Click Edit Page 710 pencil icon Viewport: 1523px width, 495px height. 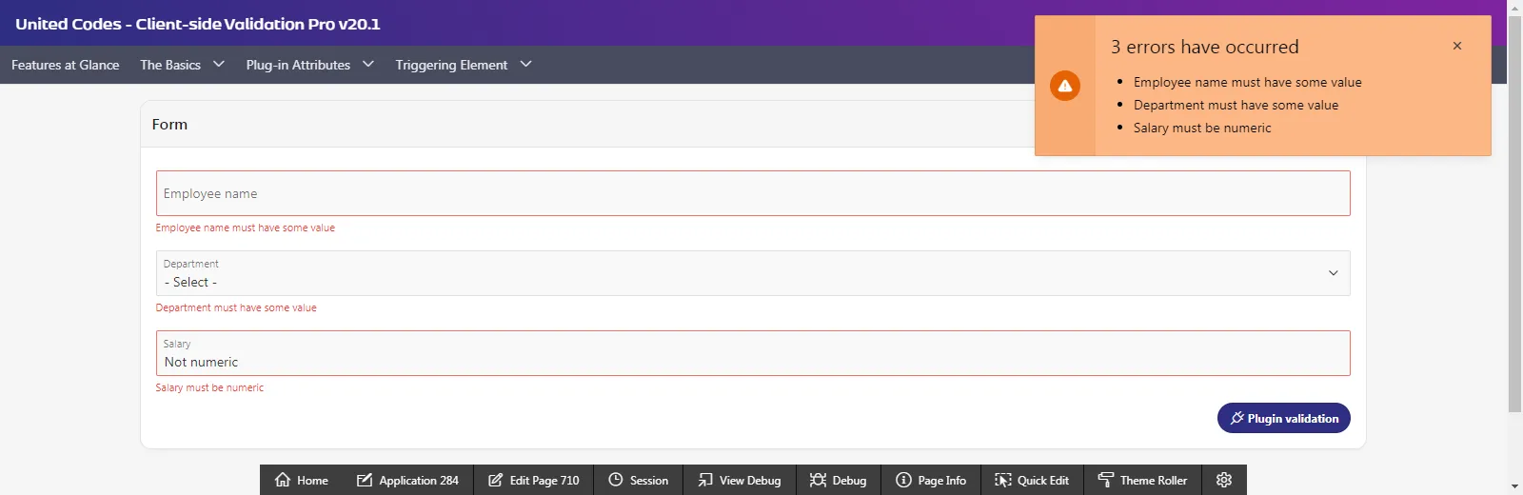click(496, 480)
